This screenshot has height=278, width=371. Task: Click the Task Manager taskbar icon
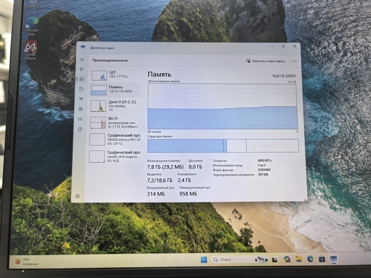(x=334, y=259)
